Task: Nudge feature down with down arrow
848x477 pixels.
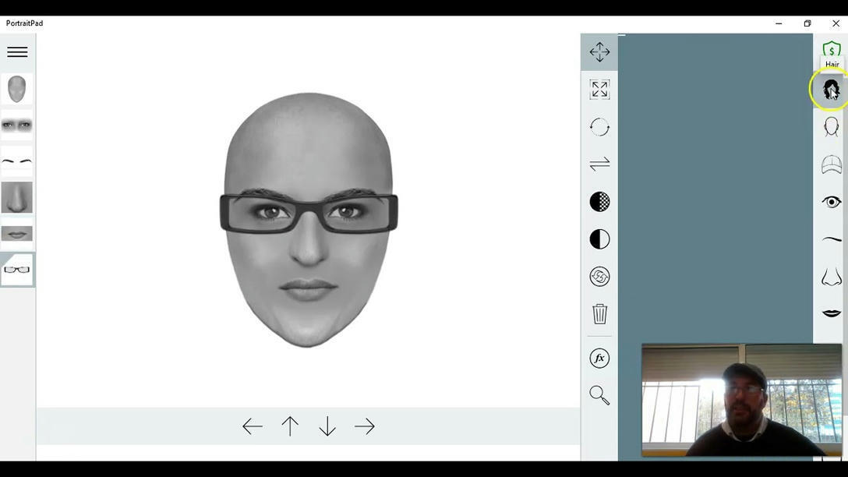Action: (327, 426)
